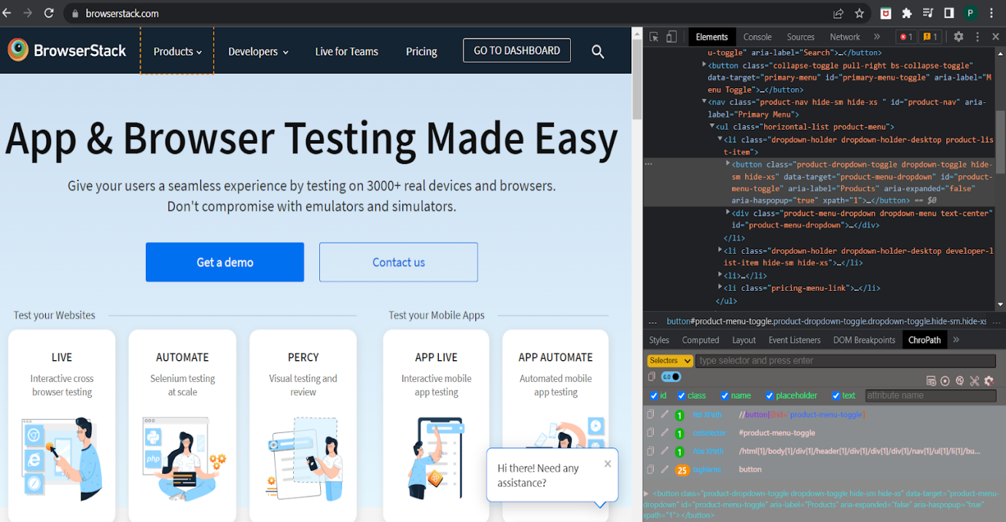
Task: Edit the Rel XPath with pencil icon
Action: point(664,414)
